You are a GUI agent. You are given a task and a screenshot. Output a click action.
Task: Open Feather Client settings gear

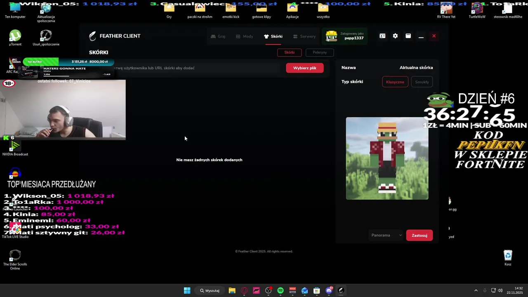pos(395,36)
